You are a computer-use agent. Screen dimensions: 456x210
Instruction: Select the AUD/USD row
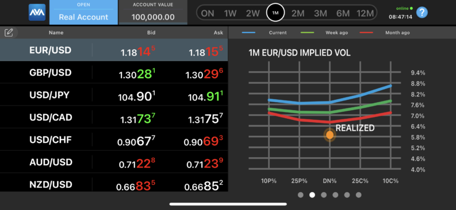(114, 162)
